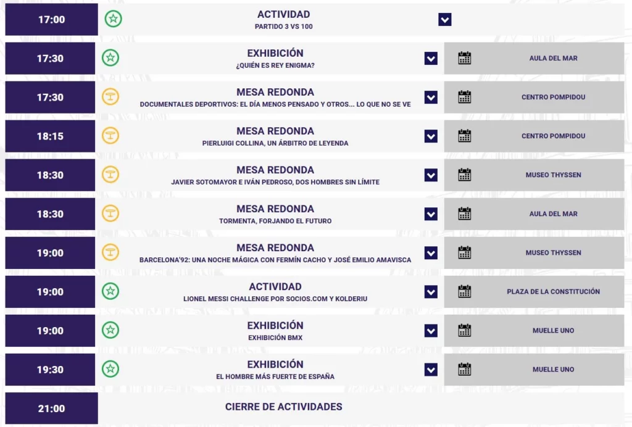Click yellow table icon for Barcelona'92 round table
The image size is (632, 427).
(110, 252)
